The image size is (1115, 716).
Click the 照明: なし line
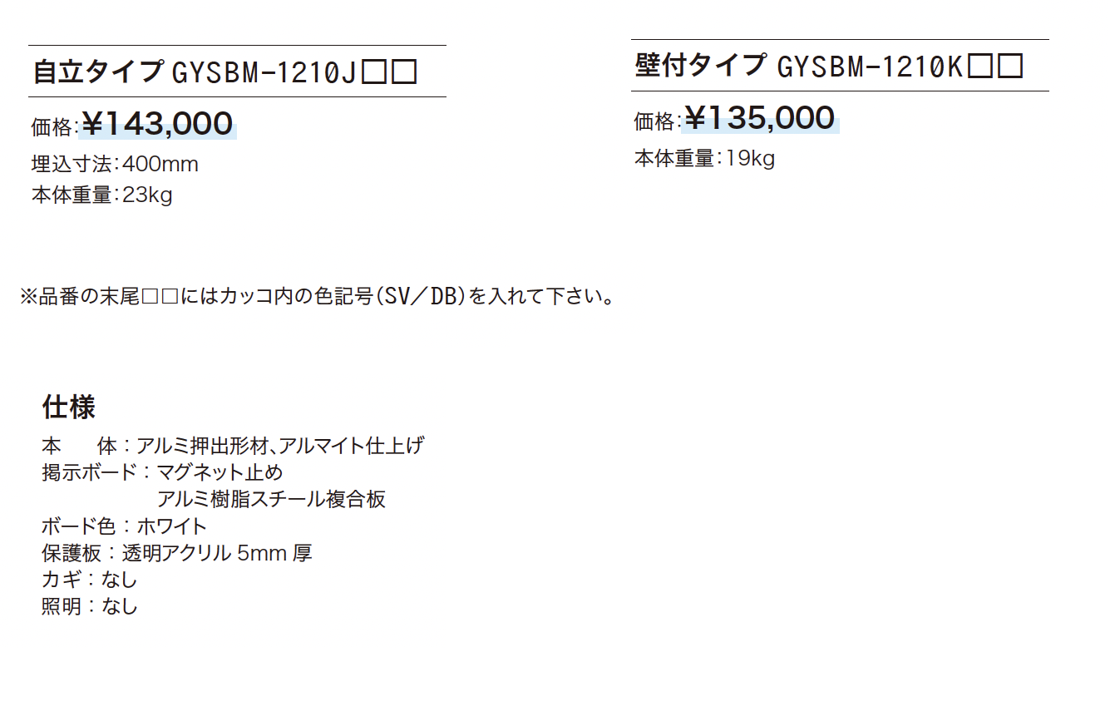click(x=90, y=606)
